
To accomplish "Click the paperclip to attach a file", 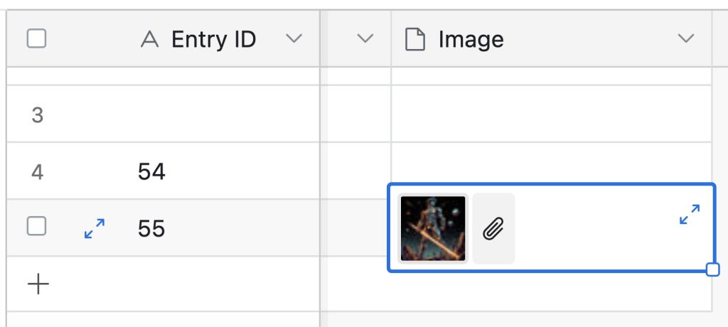I will pos(493,229).
